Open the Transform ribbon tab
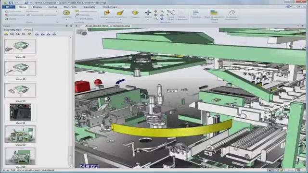Image resolution: width=308 pixels, height=173 pixels. (70, 7)
